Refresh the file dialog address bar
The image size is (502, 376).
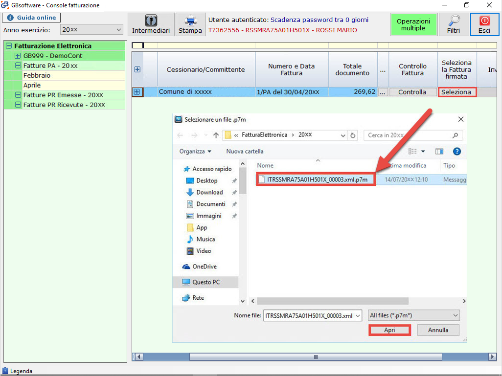click(x=353, y=135)
